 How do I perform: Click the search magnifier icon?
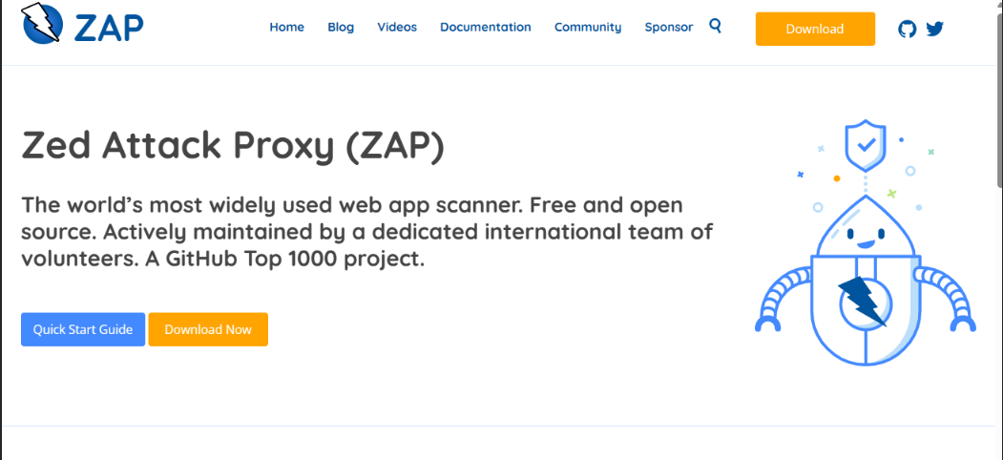tap(716, 26)
